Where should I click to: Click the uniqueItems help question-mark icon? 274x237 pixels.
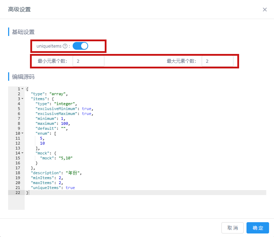(65, 46)
